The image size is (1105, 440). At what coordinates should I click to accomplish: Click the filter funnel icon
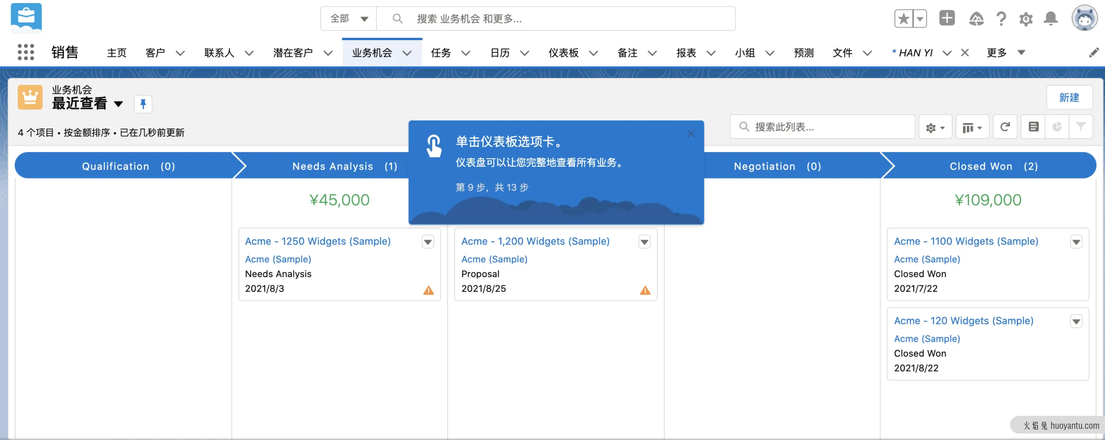pos(1081,127)
